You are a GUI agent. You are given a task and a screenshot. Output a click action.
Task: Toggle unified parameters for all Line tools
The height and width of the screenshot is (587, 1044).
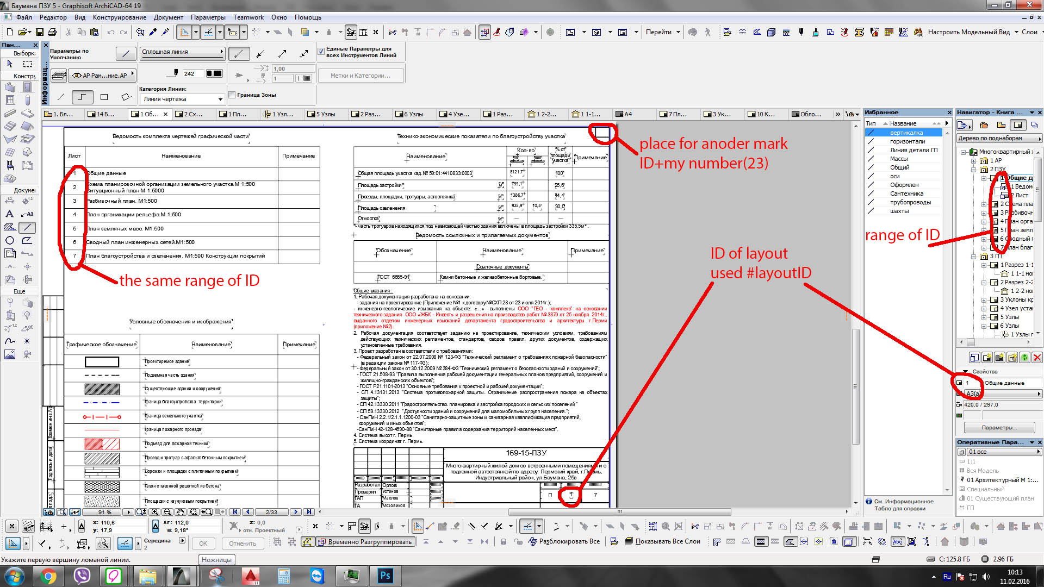click(321, 52)
